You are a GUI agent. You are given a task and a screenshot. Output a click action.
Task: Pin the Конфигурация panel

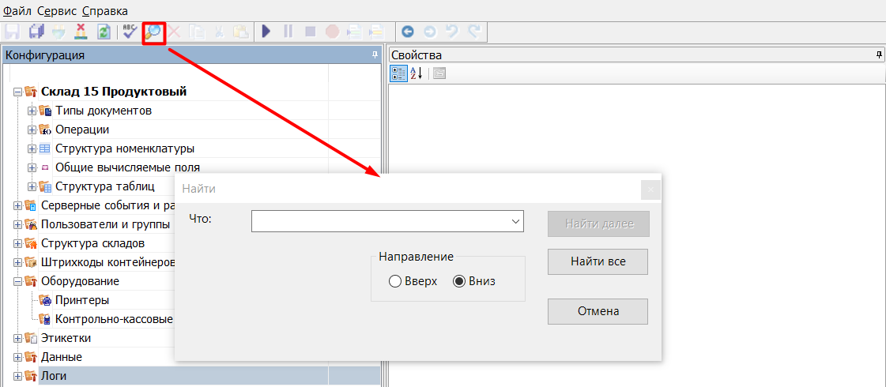pos(375,54)
